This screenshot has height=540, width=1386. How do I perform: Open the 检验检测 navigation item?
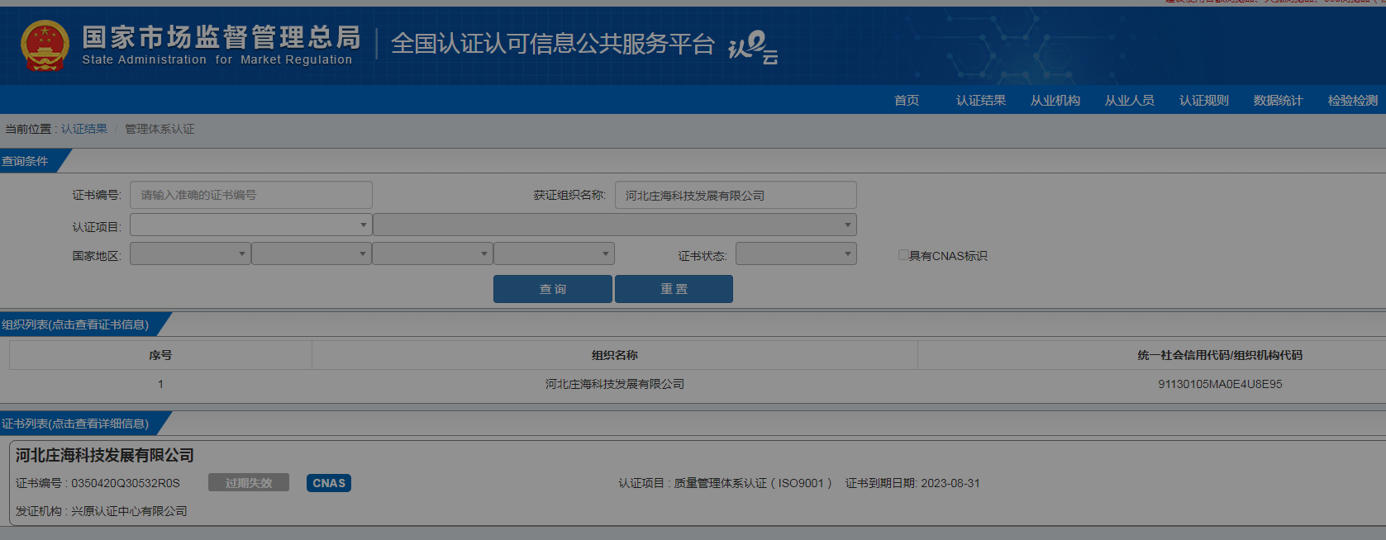(1353, 100)
